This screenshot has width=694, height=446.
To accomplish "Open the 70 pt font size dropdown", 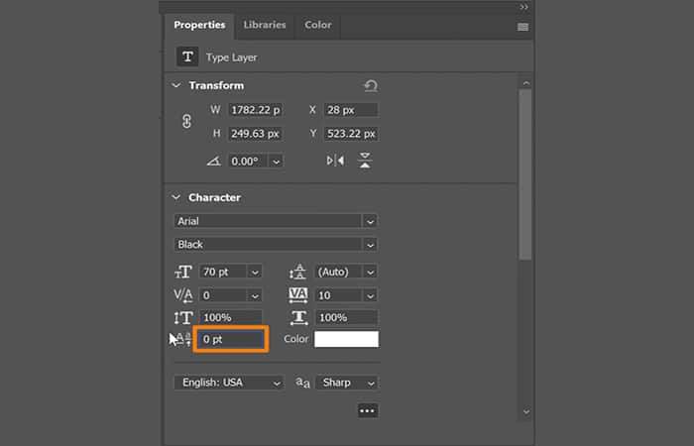I will [255, 272].
